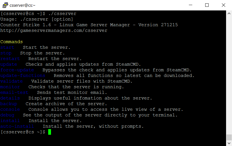Click the 'update-functions' command word

23,76
